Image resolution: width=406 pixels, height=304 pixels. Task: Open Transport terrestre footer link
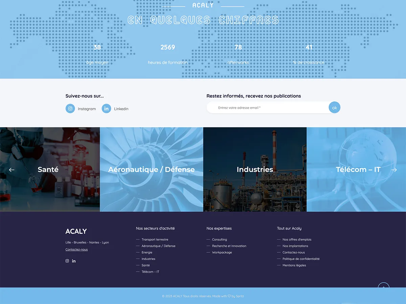click(155, 239)
